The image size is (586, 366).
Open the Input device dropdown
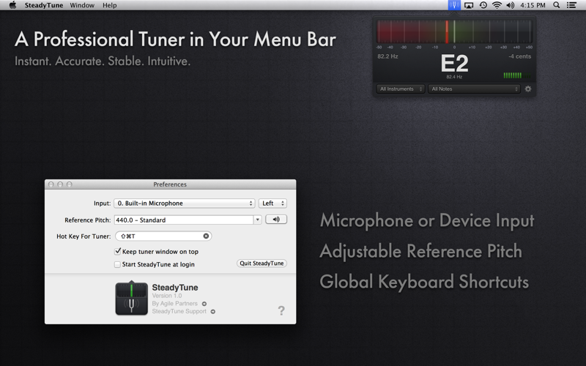[185, 203]
